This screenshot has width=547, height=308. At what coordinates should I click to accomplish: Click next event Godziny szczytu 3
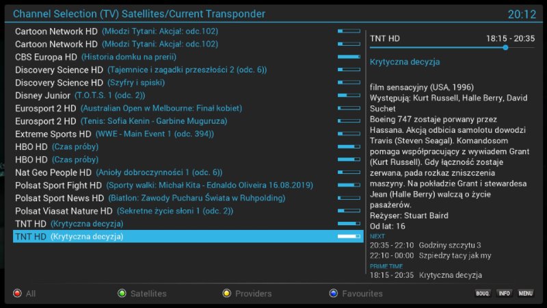pos(450,245)
